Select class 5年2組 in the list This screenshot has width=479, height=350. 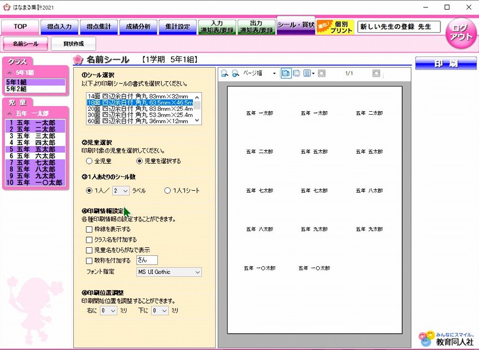pyautogui.click(x=36, y=89)
